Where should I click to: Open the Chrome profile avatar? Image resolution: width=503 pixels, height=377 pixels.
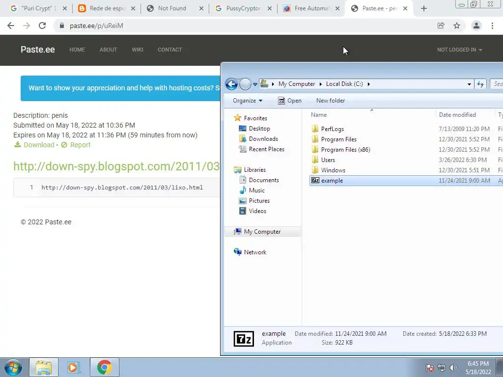(x=476, y=26)
